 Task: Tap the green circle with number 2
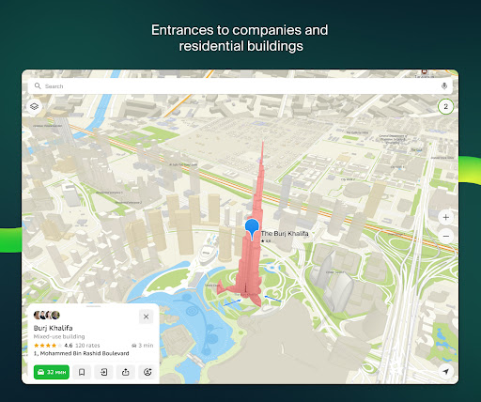pos(445,106)
